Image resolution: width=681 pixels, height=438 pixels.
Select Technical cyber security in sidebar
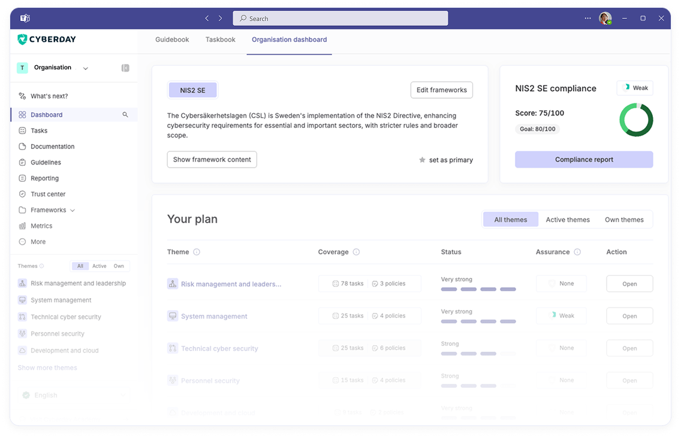pos(65,317)
